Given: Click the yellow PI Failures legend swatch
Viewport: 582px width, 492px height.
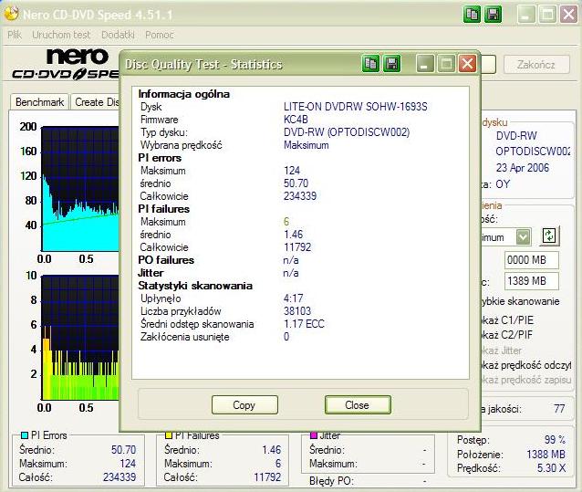Looking at the screenshot, I should [169, 434].
